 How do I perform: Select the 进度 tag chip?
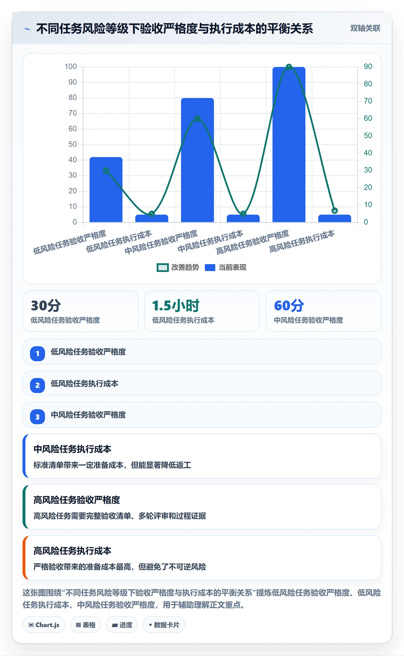(x=122, y=625)
